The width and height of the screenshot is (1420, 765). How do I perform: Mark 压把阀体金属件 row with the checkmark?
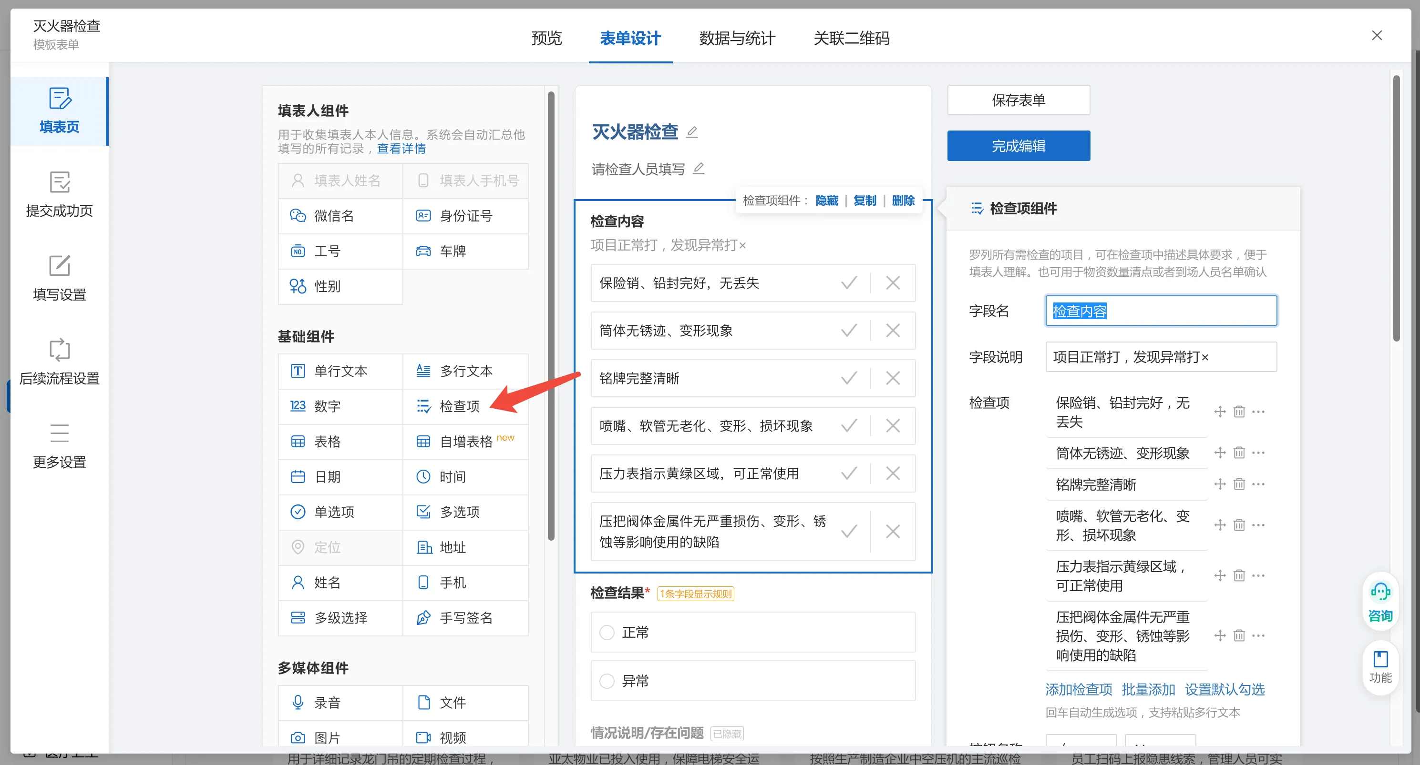pyautogui.click(x=849, y=532)
